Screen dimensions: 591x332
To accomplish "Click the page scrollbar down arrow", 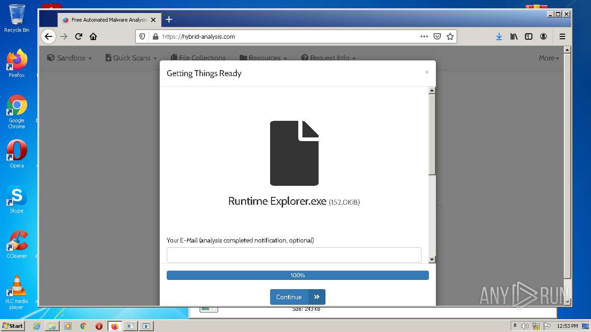I will click(x=567, y=302).
